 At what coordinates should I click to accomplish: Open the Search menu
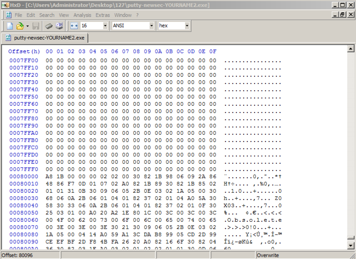(x=47, y=15)
